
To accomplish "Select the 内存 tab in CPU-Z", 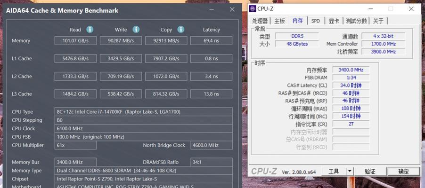I will tap(298, 20).
